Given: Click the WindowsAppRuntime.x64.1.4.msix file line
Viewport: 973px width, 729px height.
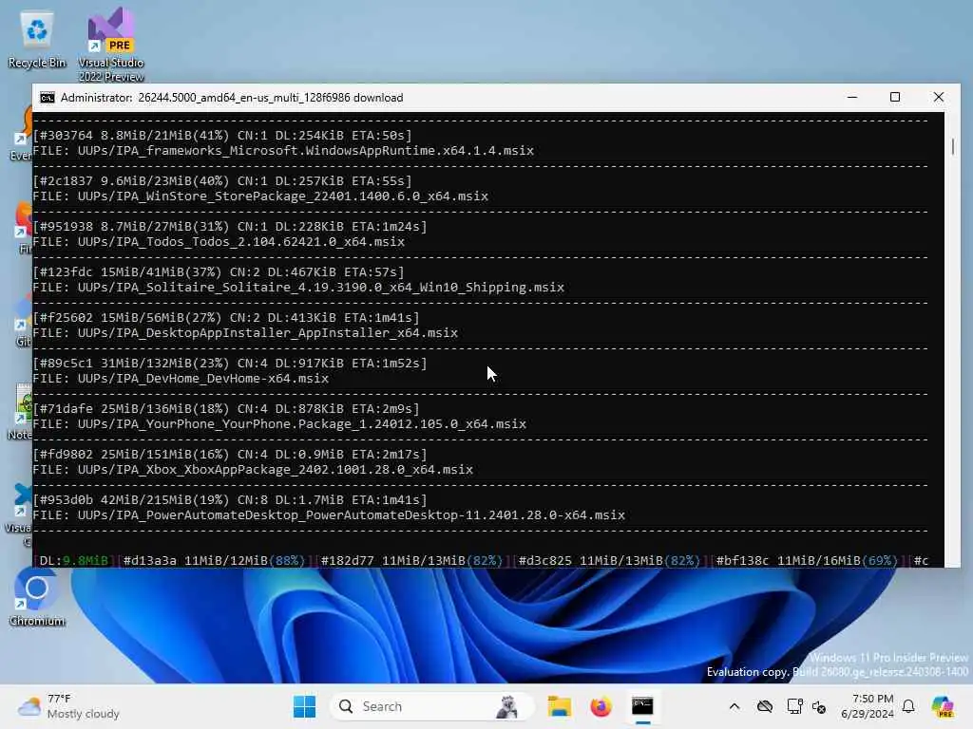Looking at the screenshot, I should 283,151.
